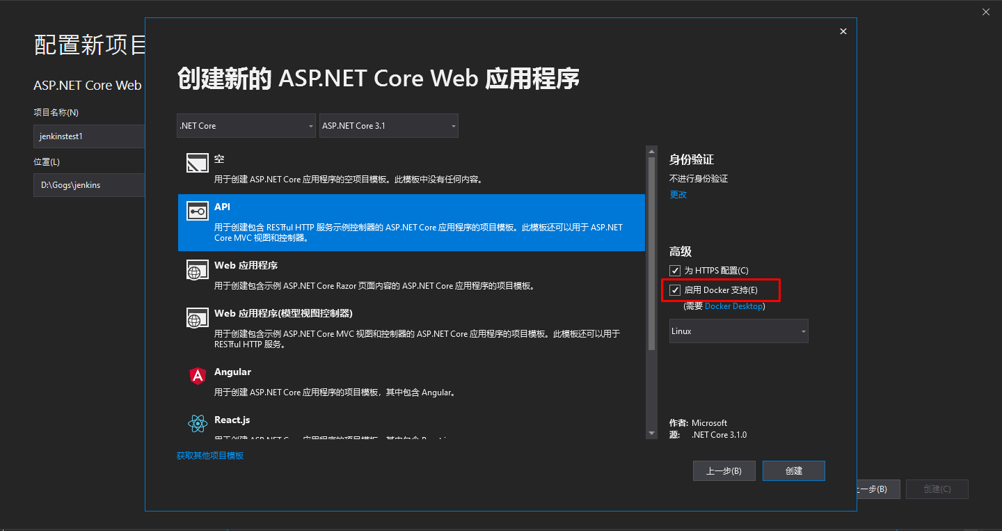Select the API template icon

tap(198, 211)
